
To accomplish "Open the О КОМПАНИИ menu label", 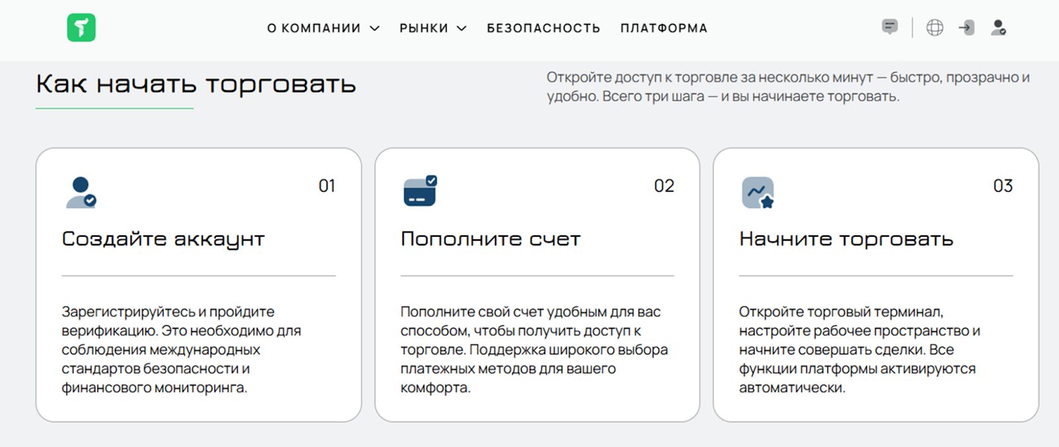I will coord(314,28).
